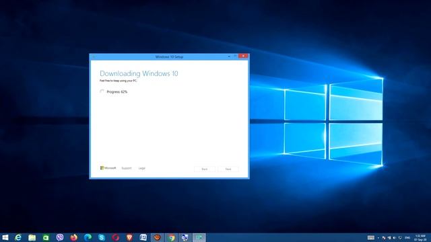Switch to the orange round app on taskbar

tap(157, 237)
